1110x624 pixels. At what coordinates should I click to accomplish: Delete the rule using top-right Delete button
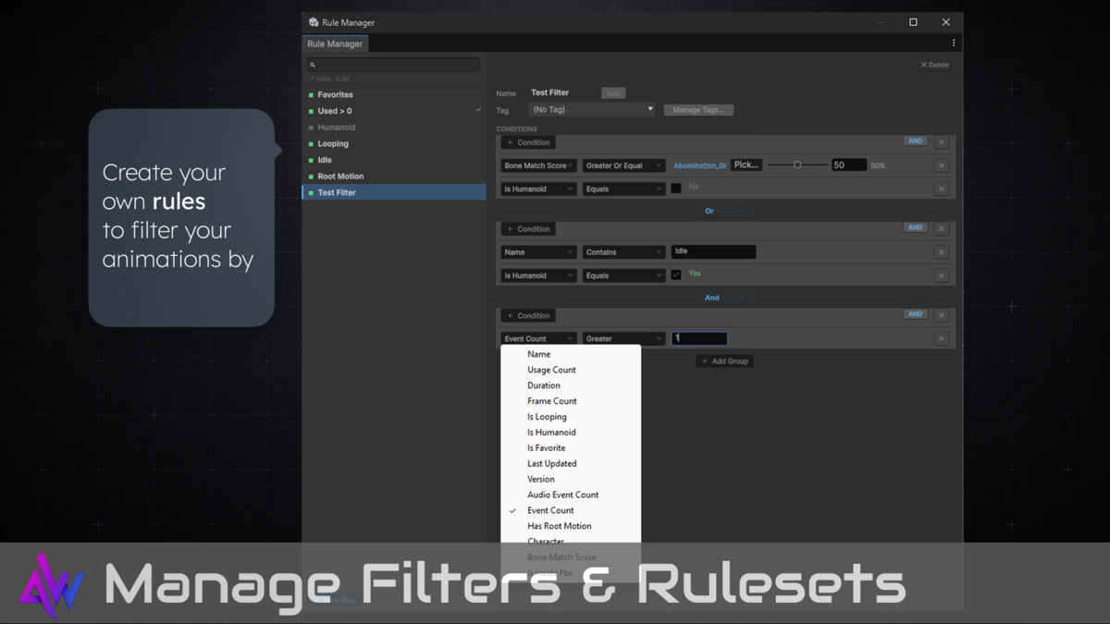[x=935, y=65]
